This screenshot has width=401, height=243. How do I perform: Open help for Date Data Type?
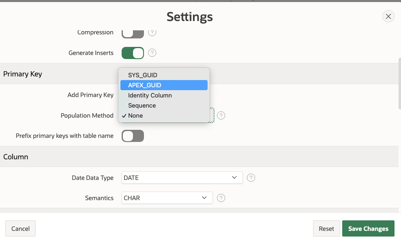251,178
